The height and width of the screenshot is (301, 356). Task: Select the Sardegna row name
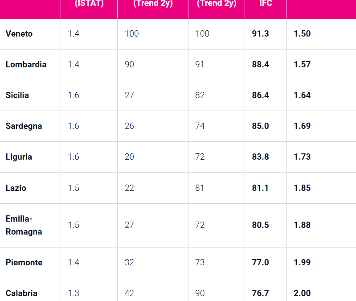(x=24, y=126)
